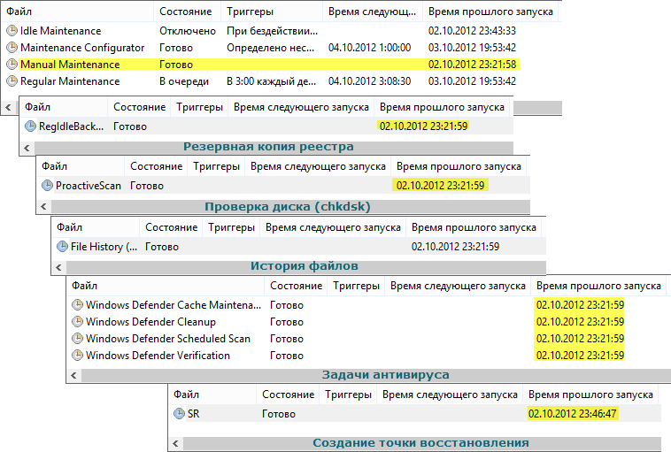
Task: Select the Idle Maintenance task name
Action: click(x=61, y=31)
